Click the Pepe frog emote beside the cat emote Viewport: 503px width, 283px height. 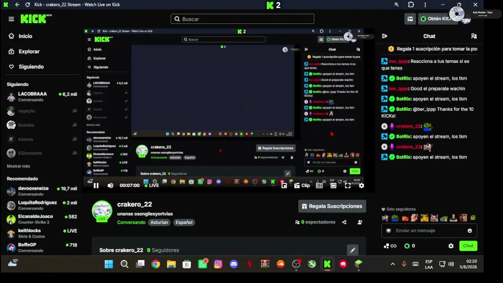395,218
